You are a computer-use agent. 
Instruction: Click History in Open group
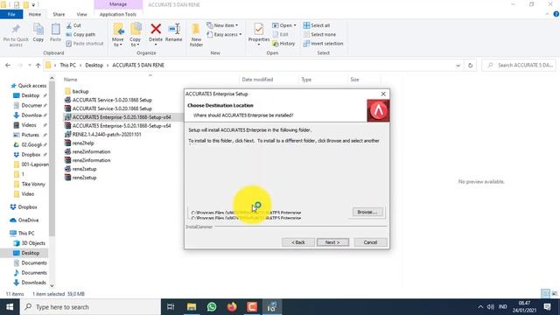[x=283, y=43]
